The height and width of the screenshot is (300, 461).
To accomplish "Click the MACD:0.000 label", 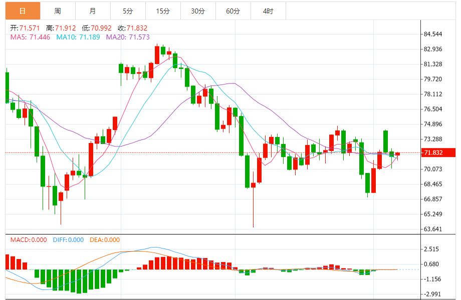I will tap(29, 240).
